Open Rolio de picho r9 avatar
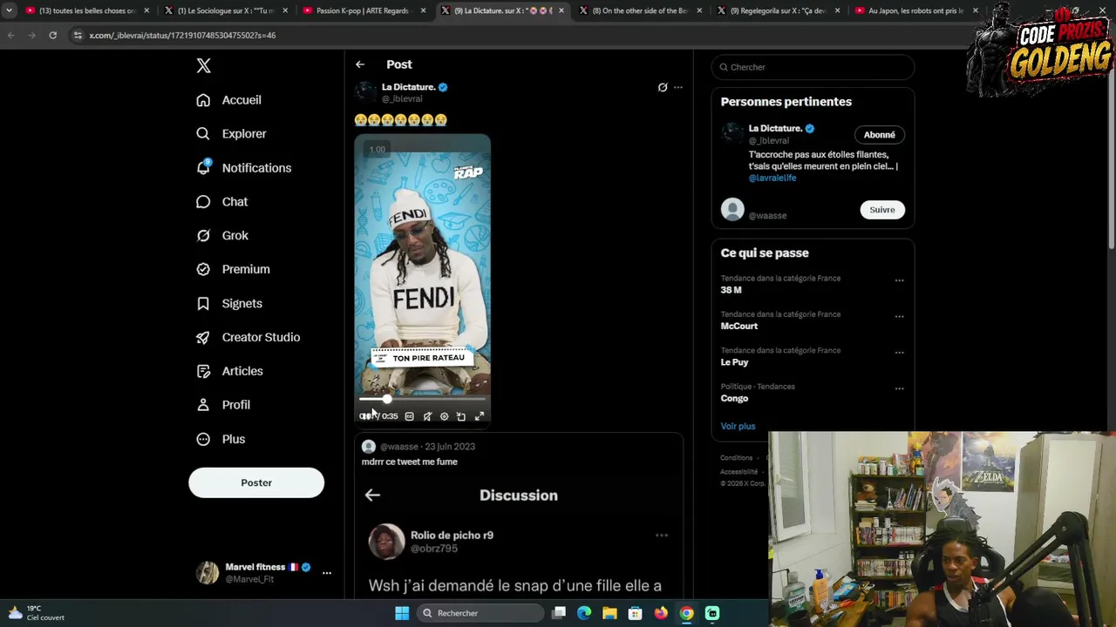This screenshot has width=1116, height=627. (x=386, y=542)
